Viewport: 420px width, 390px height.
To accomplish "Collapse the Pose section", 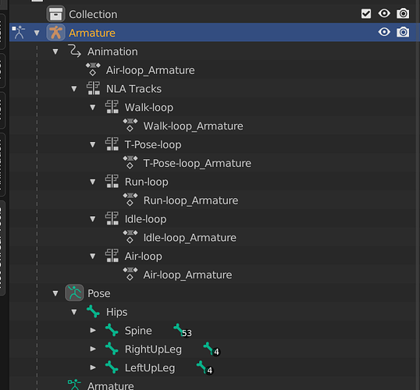I will coord(55,293).
